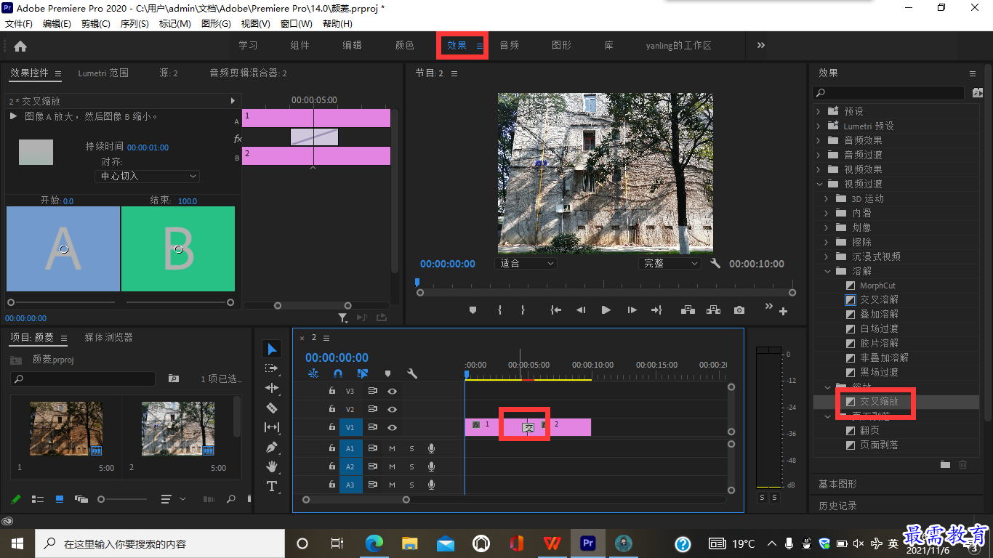Open program monitor wrench settings

point(715,264)
